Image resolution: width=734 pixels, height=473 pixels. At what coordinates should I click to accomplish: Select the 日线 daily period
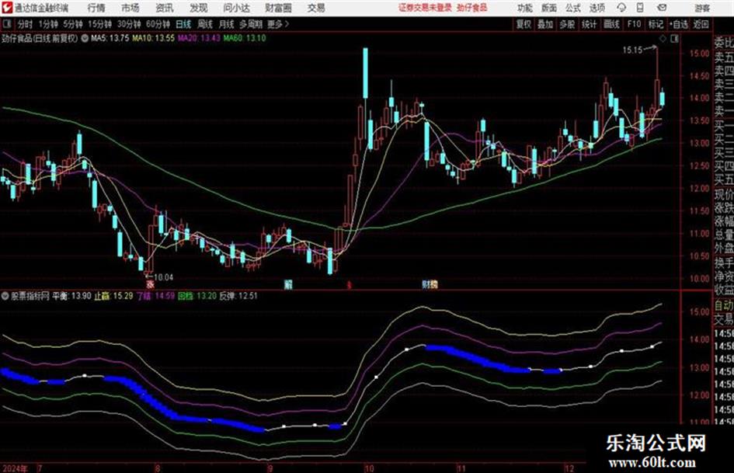[183, 24]
